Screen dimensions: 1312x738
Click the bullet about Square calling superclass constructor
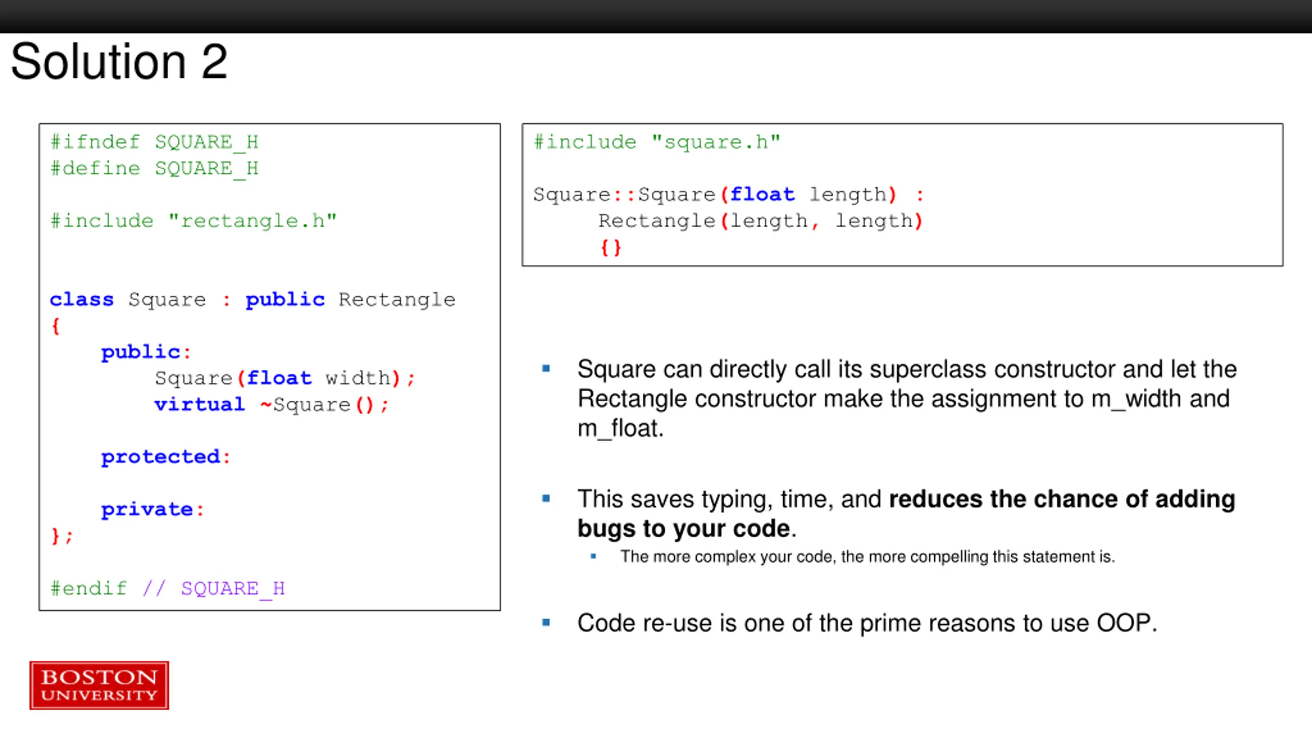pos(907,398)
